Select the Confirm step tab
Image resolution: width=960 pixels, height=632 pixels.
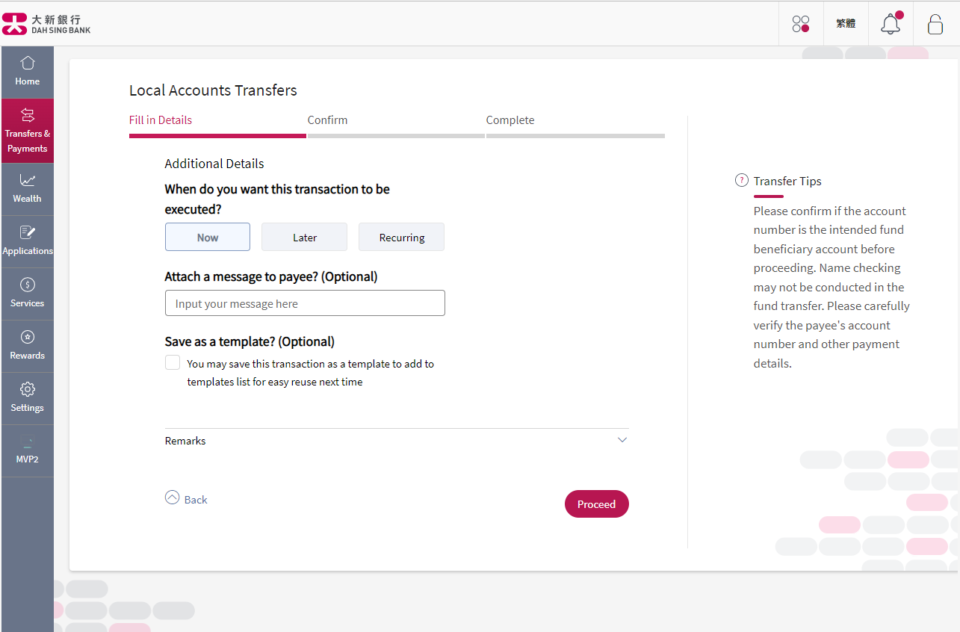pos(327,120)
